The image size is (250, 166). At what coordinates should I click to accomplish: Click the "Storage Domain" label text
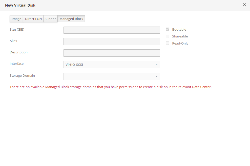click(22, 76)
